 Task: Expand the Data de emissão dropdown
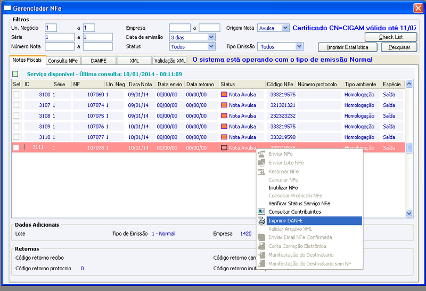pos(211,37)
